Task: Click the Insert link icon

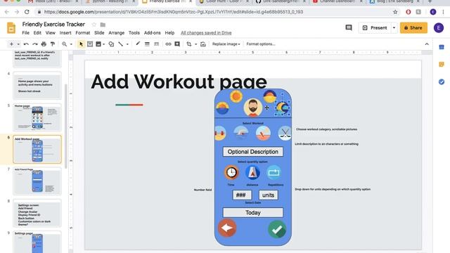Action: point(168,44)
